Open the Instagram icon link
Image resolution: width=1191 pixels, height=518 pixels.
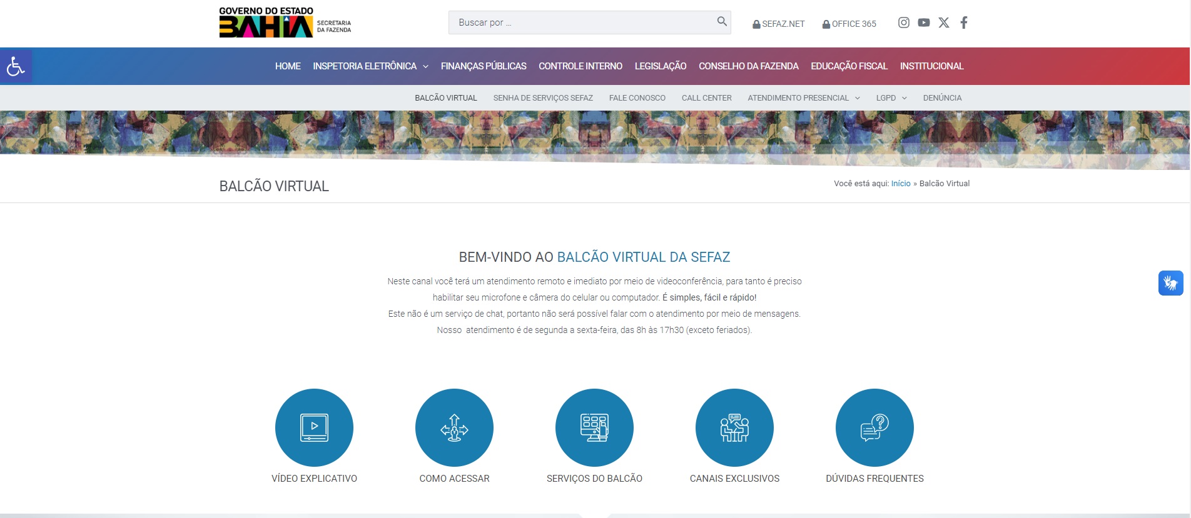[903, 22]
